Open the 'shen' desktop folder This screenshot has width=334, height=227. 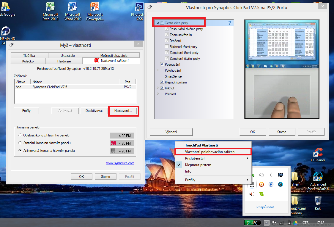click(x=295, y=179)
